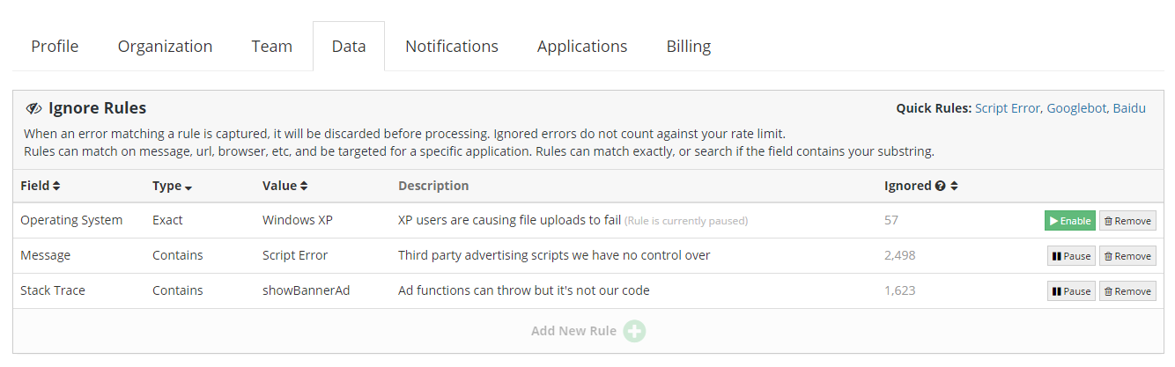Select the Data tab
The image size is (1175, 367).
[349, 46]
